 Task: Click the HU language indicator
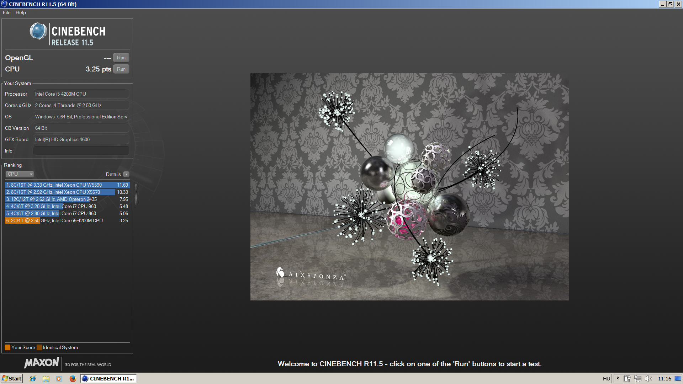click(607, 379)
